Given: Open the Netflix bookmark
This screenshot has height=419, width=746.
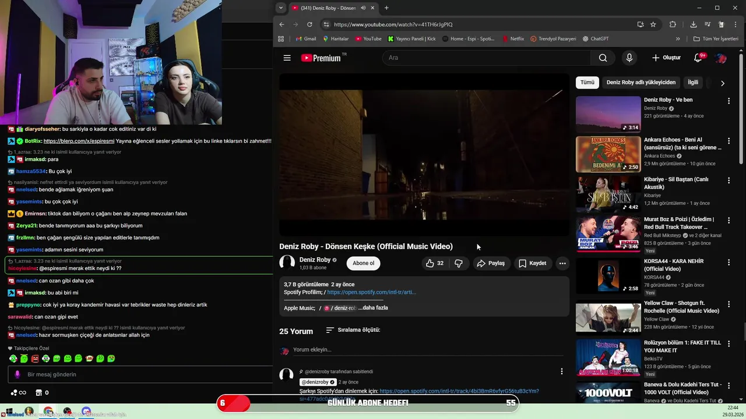Looking at the screenshot, I should click(513, 39).
